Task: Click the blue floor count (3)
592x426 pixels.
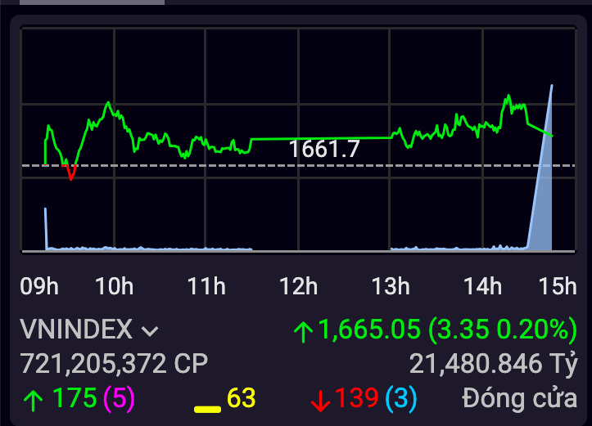Action: [400, 399]
